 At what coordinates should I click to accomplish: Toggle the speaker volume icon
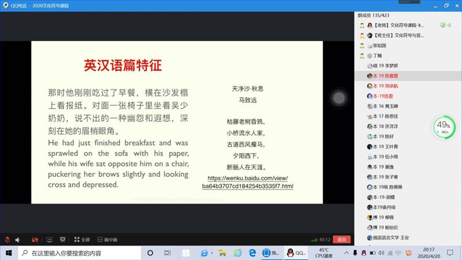18,239
